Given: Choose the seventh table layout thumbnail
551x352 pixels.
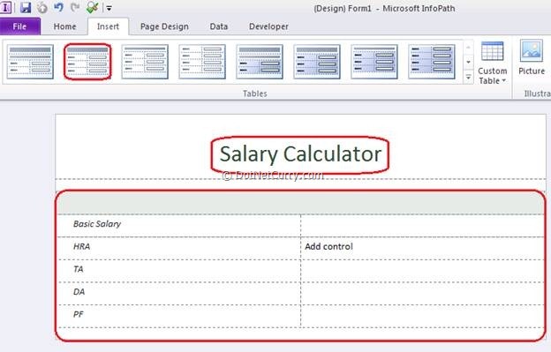Looking at the screenshot, I should pos(374,62).
